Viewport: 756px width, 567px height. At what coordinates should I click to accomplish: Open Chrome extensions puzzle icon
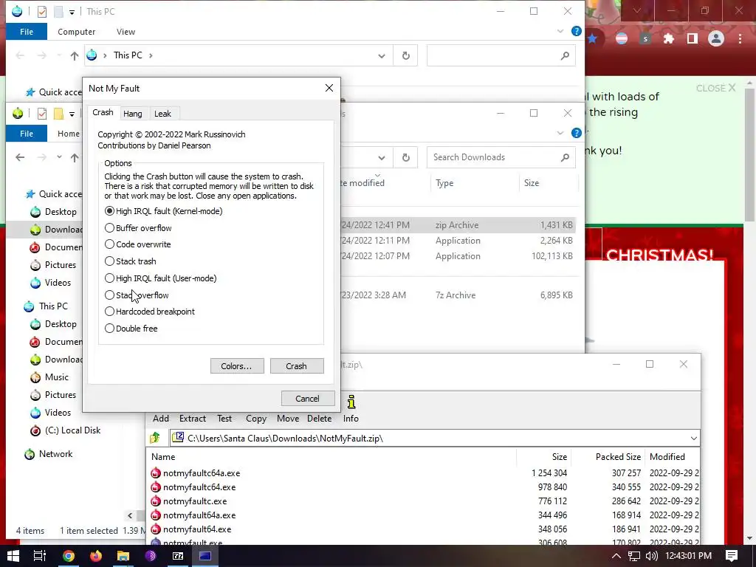point(669,38)
